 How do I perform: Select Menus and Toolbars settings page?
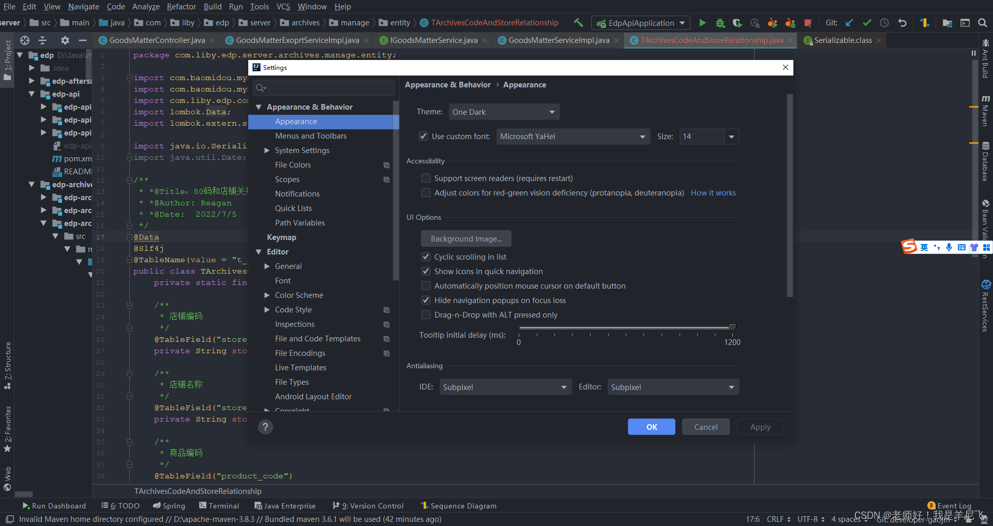click(311, 136)
